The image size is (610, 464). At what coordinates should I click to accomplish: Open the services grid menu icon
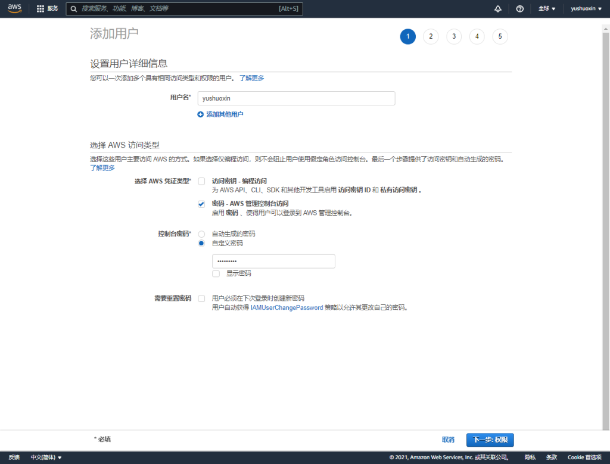pos(41,9)
